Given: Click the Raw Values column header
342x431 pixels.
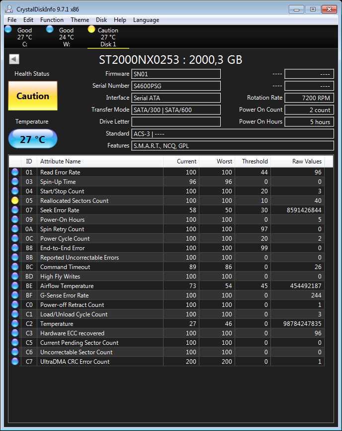Looking at the screenshot, I should [x=298, y=161].
